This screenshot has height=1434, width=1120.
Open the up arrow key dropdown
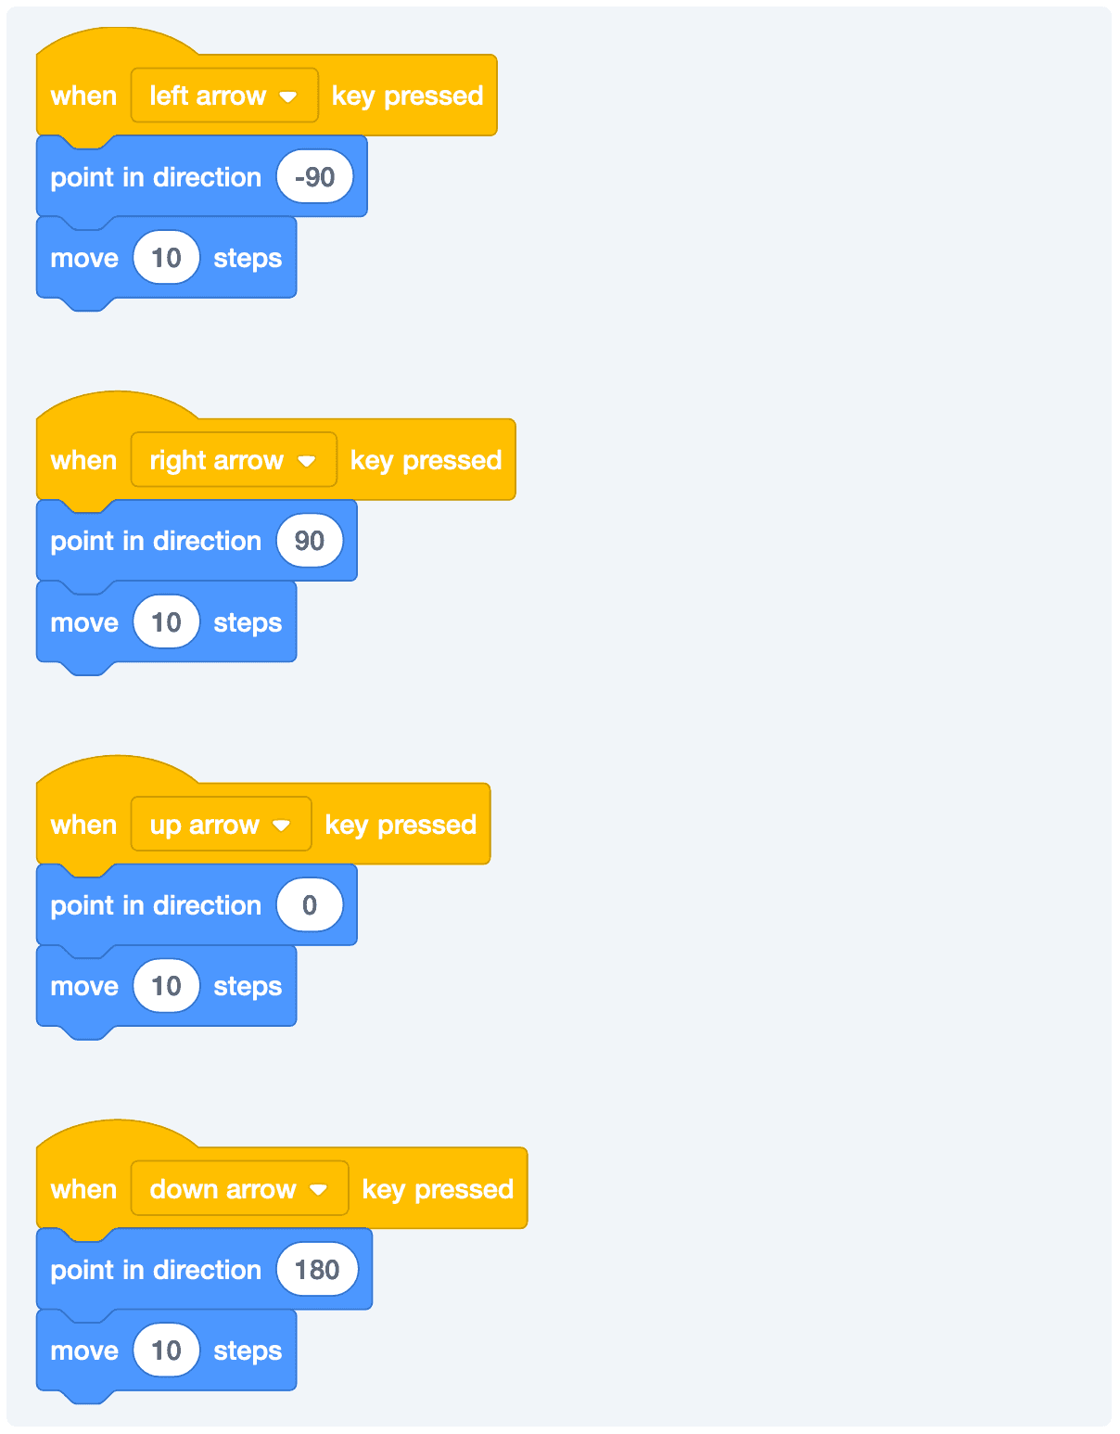point(222,825)
